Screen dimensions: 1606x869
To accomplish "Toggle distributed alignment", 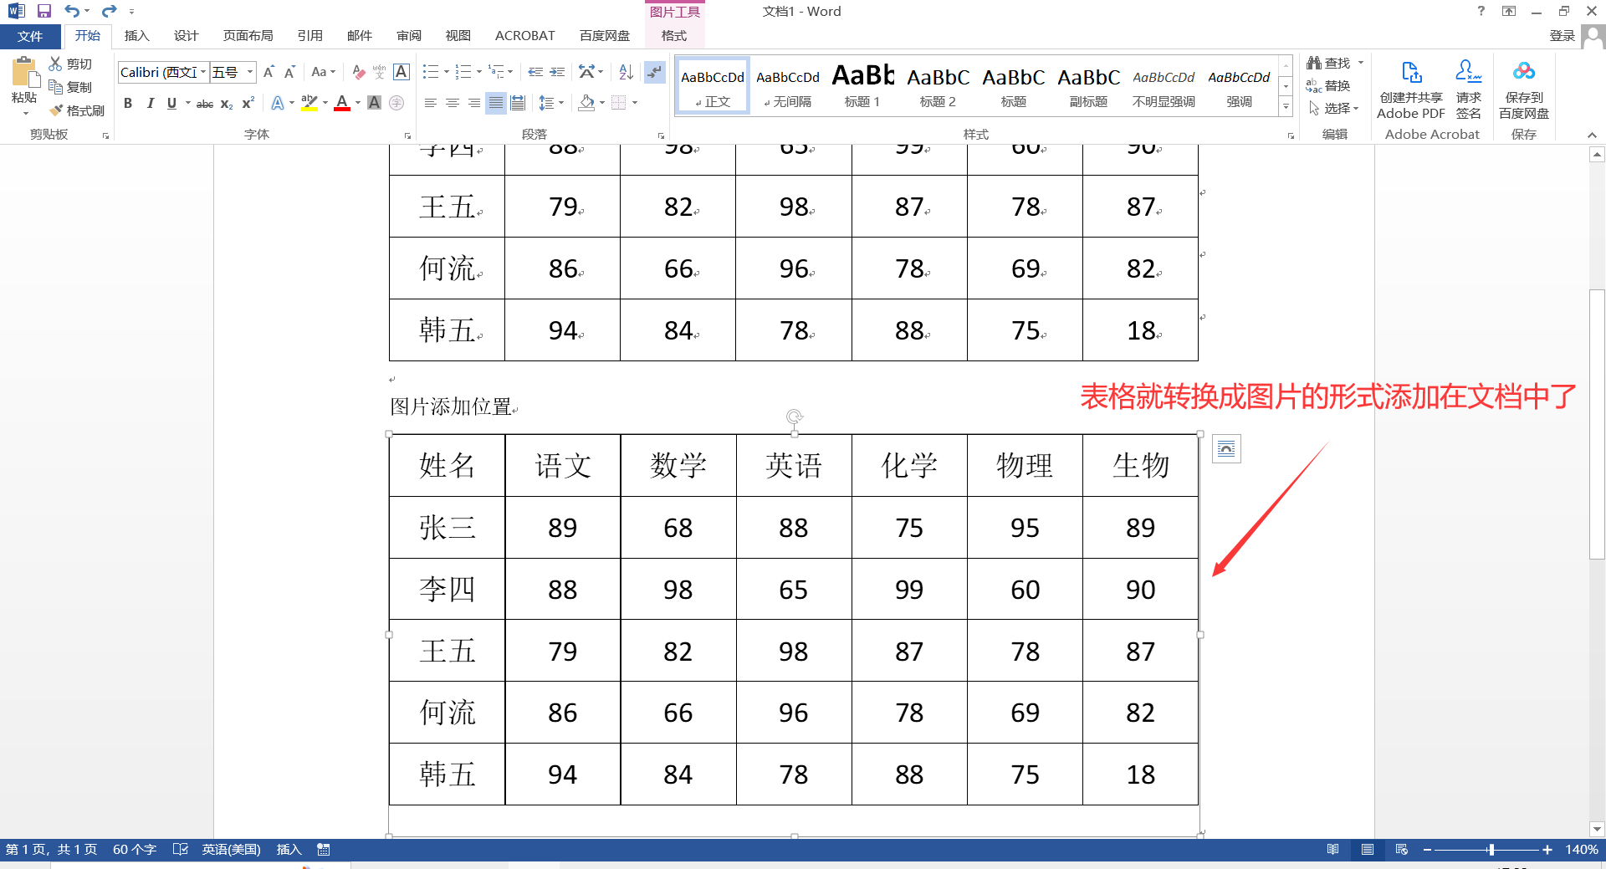I will tap(518, 103).
